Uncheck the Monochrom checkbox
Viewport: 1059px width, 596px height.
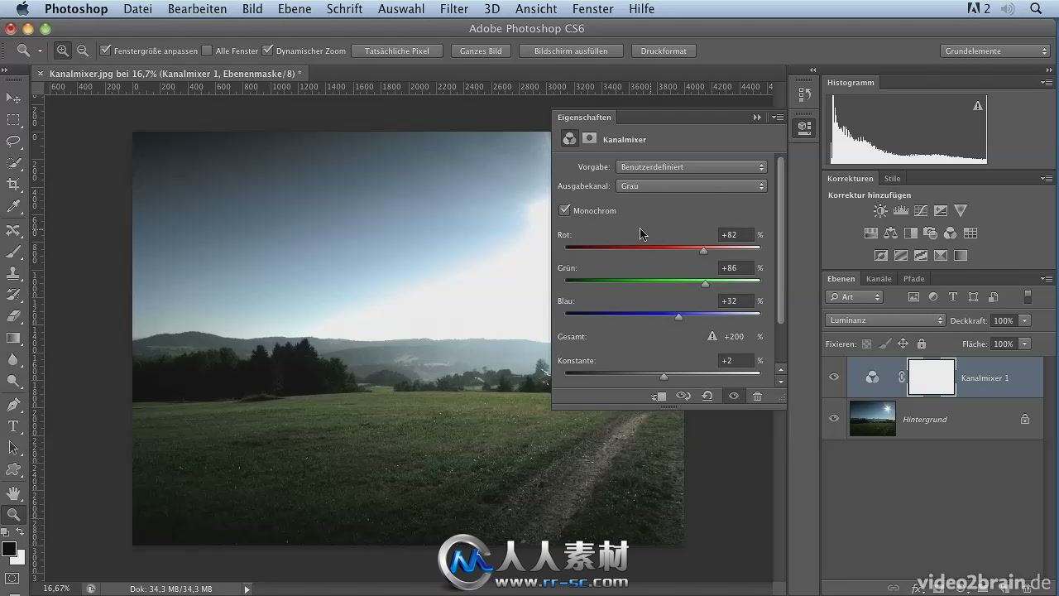tap(564, 210)
